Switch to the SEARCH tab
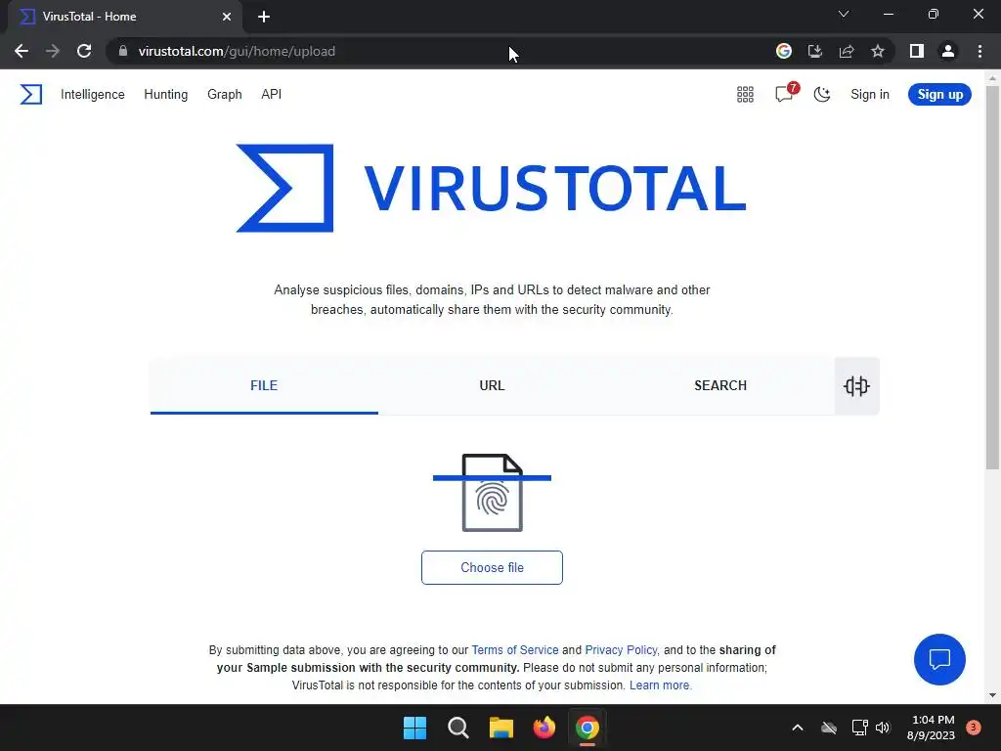This screenshot has width=1001, height=751. coord(720,385)
